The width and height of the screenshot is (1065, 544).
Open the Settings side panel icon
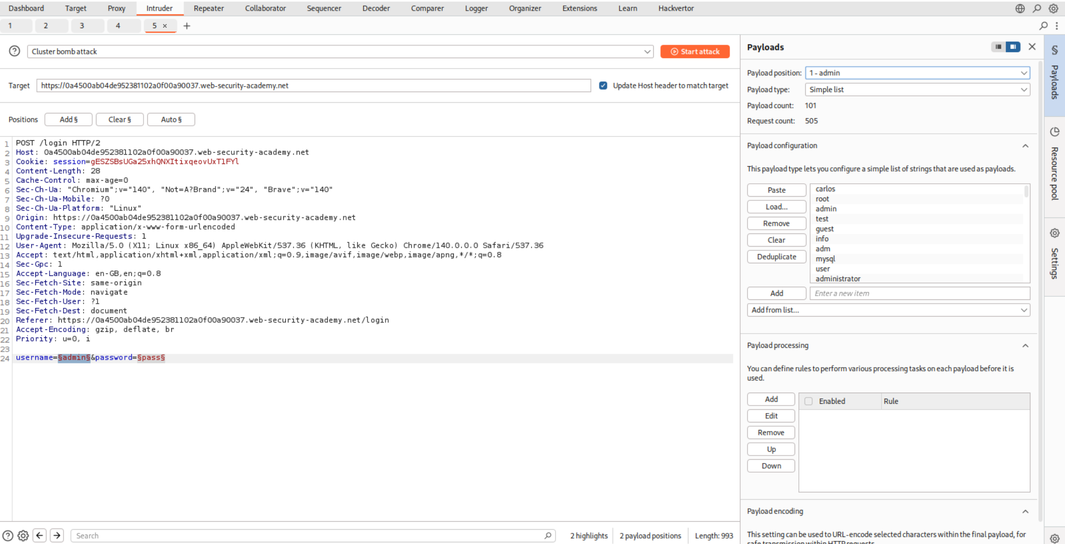click(x=1054, y=255)
